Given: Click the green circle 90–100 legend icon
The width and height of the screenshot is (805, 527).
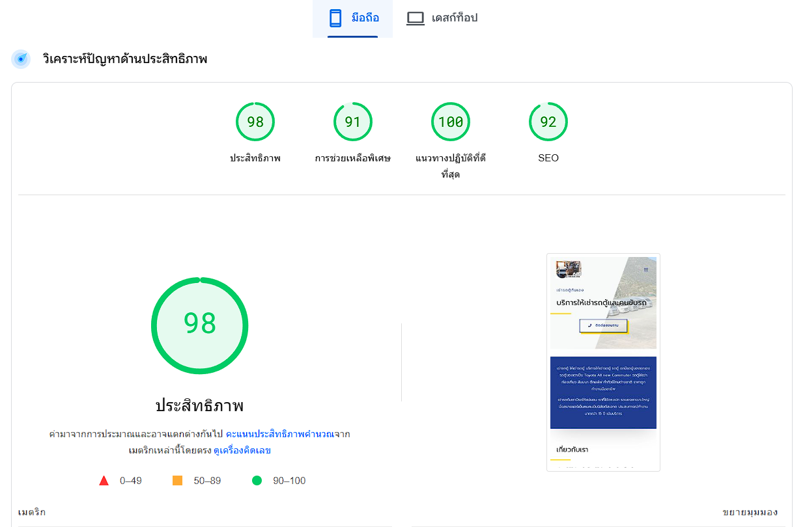Looking at the screenshot, I should point(257,481).
